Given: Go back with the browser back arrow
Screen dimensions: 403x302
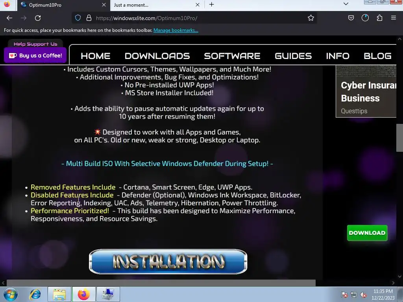Looking at the screenshot, I should [x=9, y=18].
